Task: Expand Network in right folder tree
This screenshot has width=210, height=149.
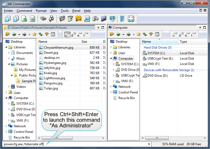Action: pyautogui.click(x=111, y=87)
